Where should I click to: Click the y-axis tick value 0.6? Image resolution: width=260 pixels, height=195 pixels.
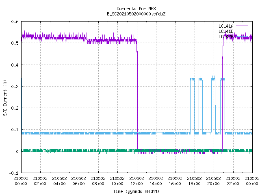15,22
